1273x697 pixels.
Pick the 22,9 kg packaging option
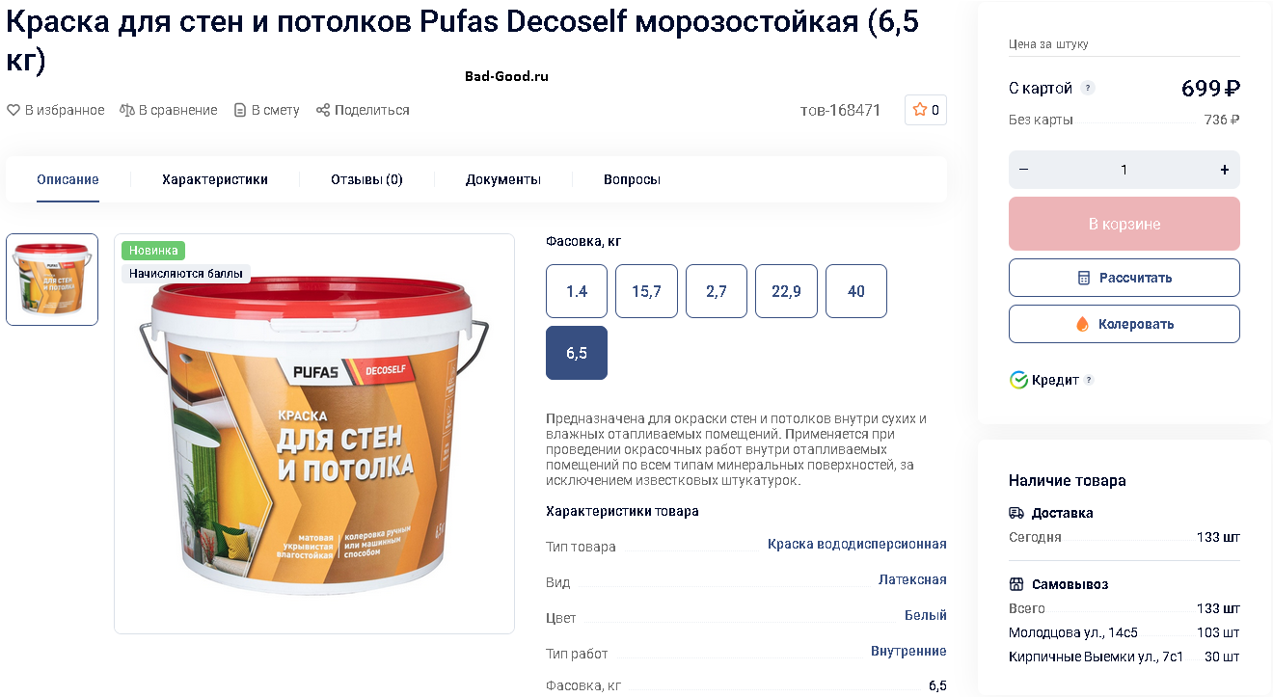point(786,291)
